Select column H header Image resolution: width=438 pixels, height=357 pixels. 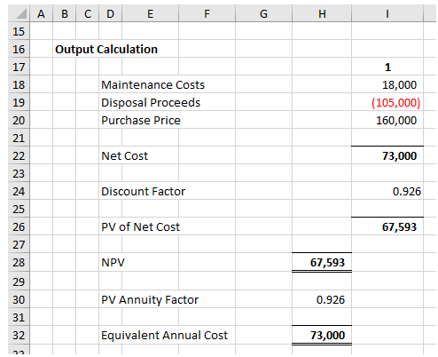(x=322, y=13)
